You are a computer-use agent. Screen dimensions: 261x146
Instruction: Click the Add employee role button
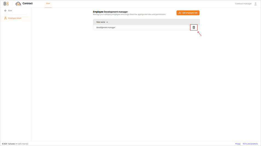[x=188, y=13]
